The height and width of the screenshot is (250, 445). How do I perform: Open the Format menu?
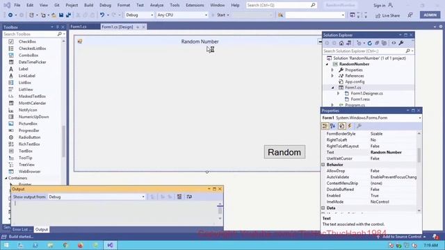pos(124,5)
